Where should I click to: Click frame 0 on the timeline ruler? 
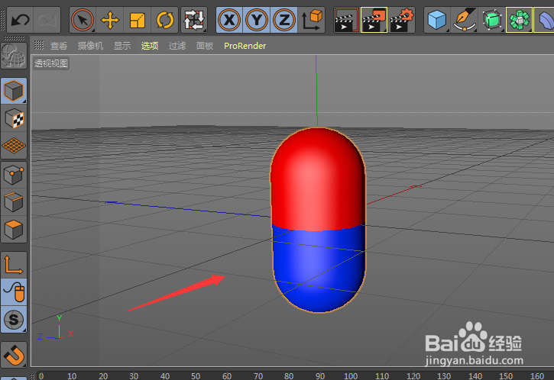coord(41,375)
